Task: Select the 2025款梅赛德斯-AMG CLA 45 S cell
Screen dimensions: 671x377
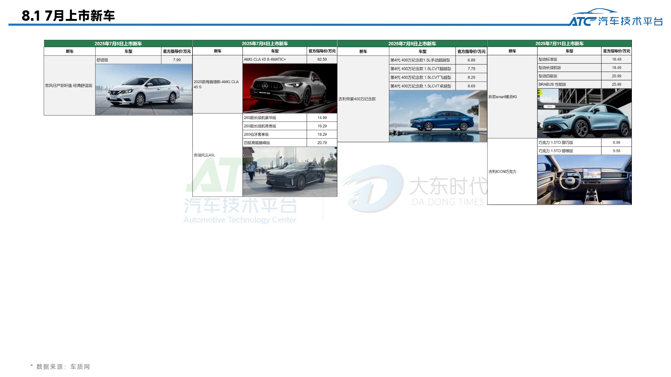Action: point(217,84)
